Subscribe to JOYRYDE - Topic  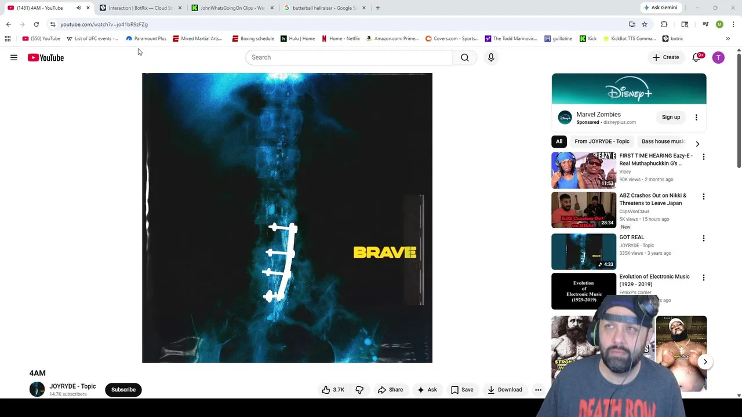[123, 390]
